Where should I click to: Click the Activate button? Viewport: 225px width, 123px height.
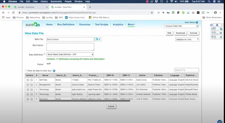pyautogui.click(x=194, y=33)
